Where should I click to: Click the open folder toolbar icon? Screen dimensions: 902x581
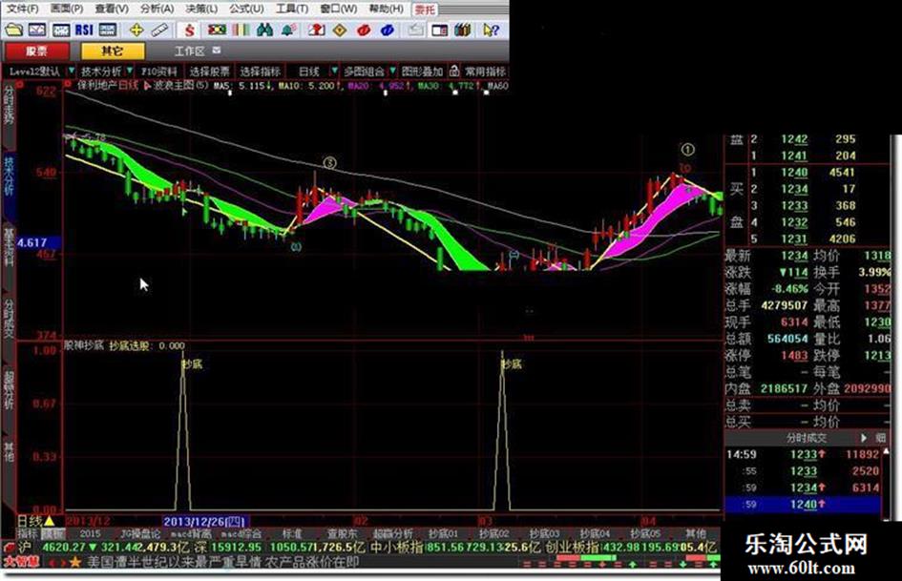pyautogui.click(x=13, y=30)
